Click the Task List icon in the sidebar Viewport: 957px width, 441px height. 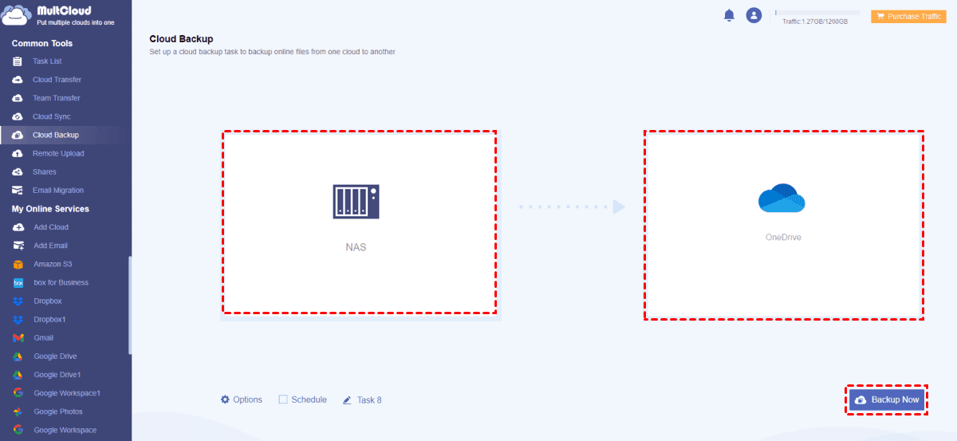click(x=18, y=61)
